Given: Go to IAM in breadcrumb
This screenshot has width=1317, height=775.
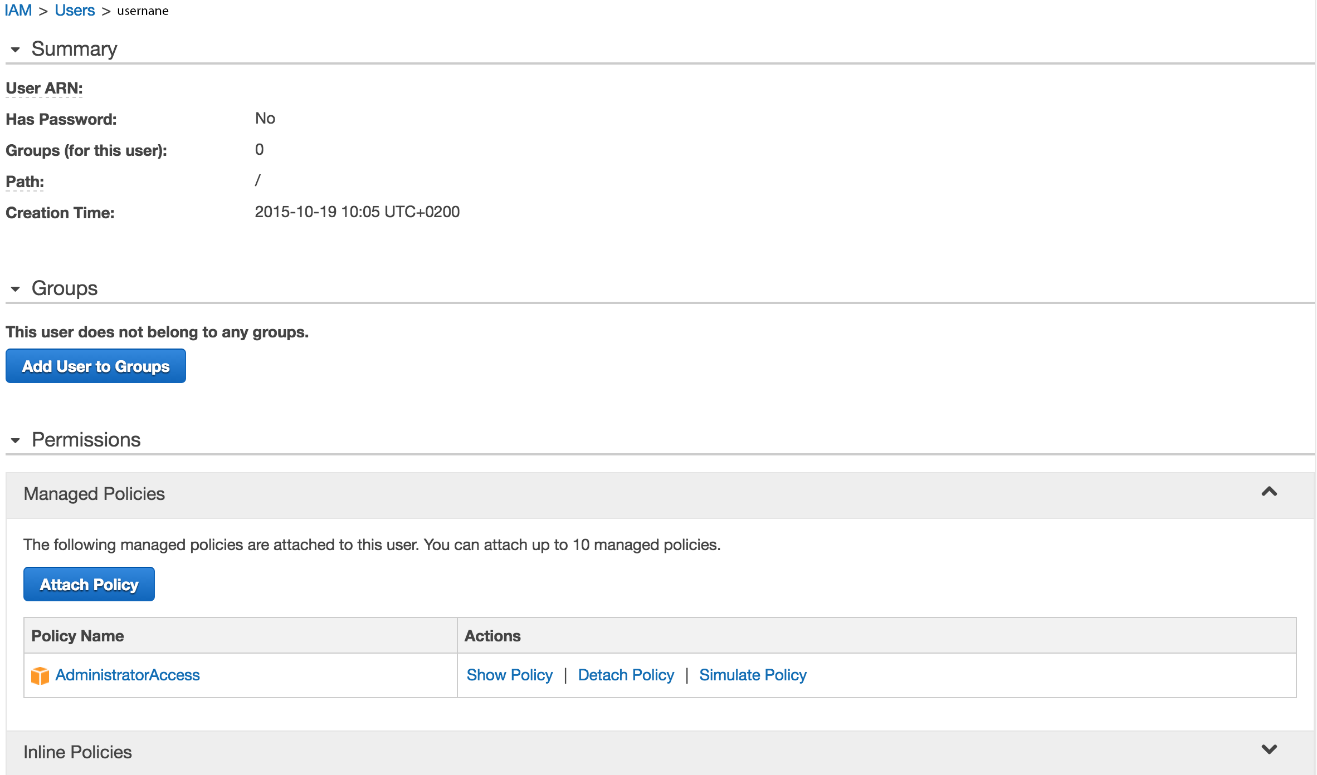Looking at the screenshot, I should point(18,11).
